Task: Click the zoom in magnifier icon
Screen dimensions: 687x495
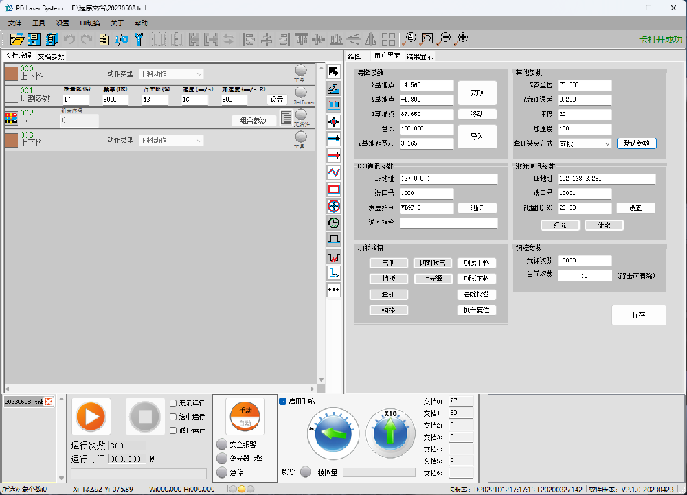Action: coord(462,38)
